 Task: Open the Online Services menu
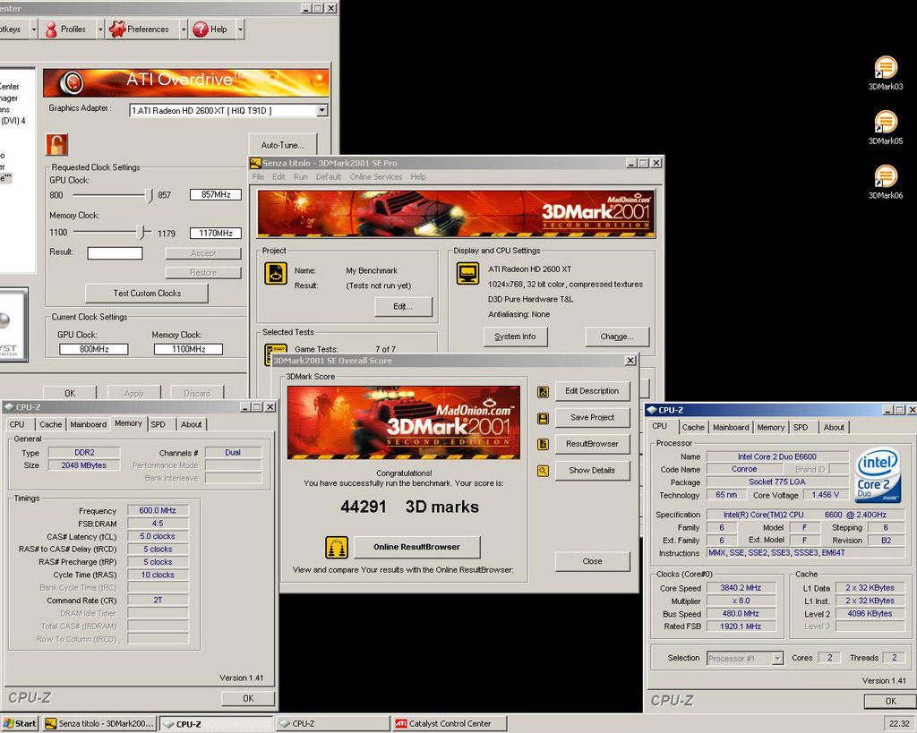(x=376, y=176)
